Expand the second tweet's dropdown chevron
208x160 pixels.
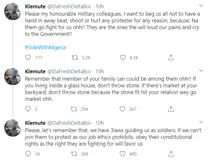point(201,71)
